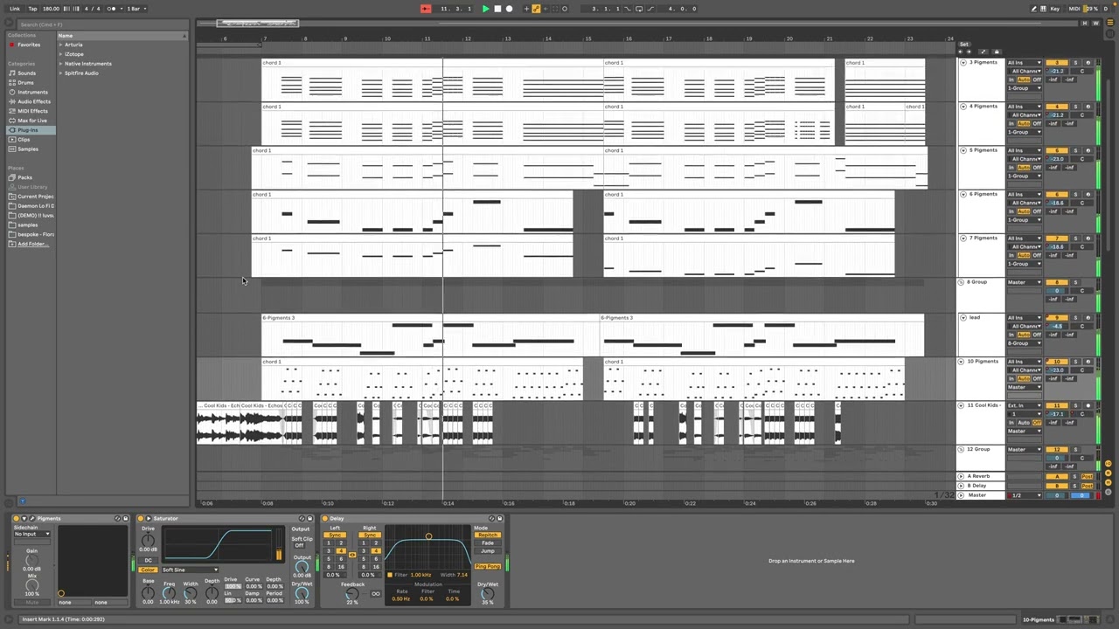The height and width of the screenshot is (629, 1119).
Task: Click the Arrangement Record button
Action: click(509, 9)
